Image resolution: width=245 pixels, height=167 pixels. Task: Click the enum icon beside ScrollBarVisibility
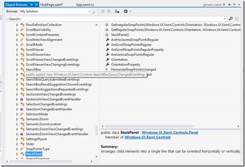tap(22, 30)
